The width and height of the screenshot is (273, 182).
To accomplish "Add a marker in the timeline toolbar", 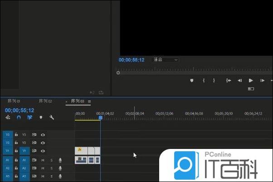I will pos(41,118).
